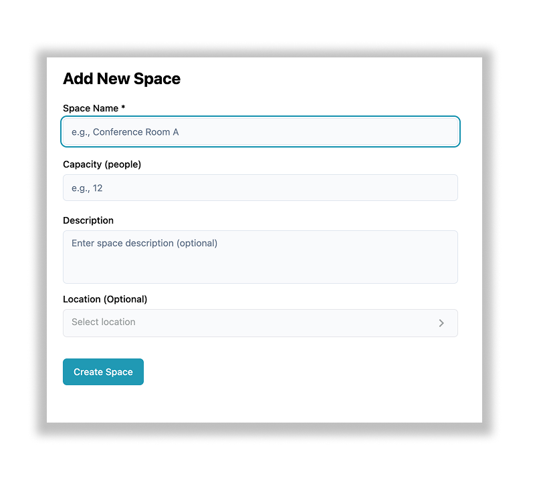Image resolution: width=545 pixels, height=486 pixels.
Task: Click the highlighted Space Name field border
Action: (260, 117)
